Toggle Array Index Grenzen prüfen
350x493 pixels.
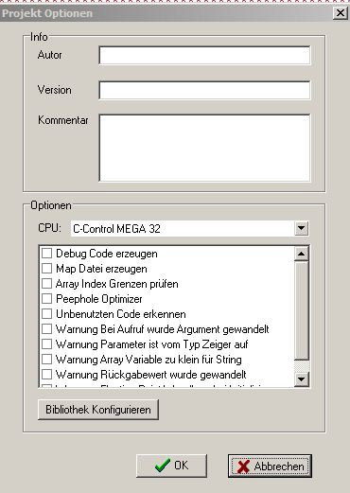pos(46,284)
